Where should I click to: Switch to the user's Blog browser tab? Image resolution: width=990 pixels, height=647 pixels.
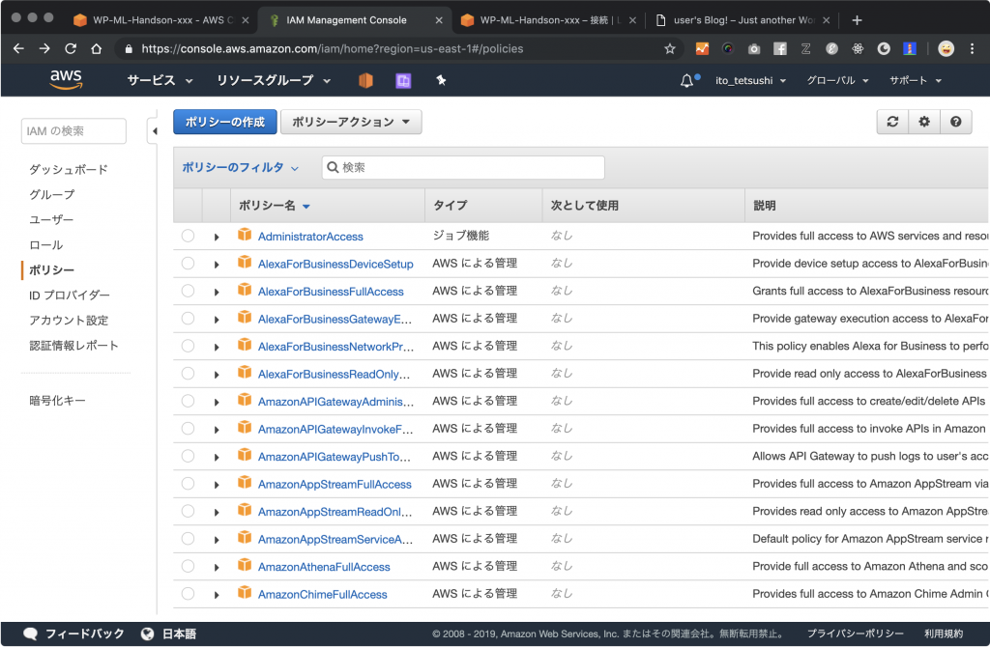742,20
